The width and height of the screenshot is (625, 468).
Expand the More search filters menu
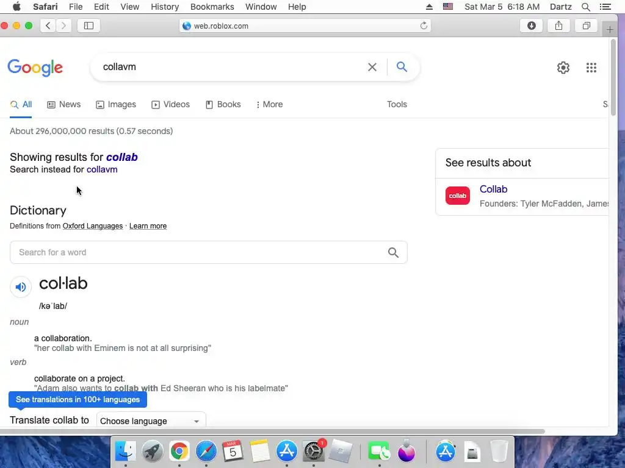(x=270, y=104)
